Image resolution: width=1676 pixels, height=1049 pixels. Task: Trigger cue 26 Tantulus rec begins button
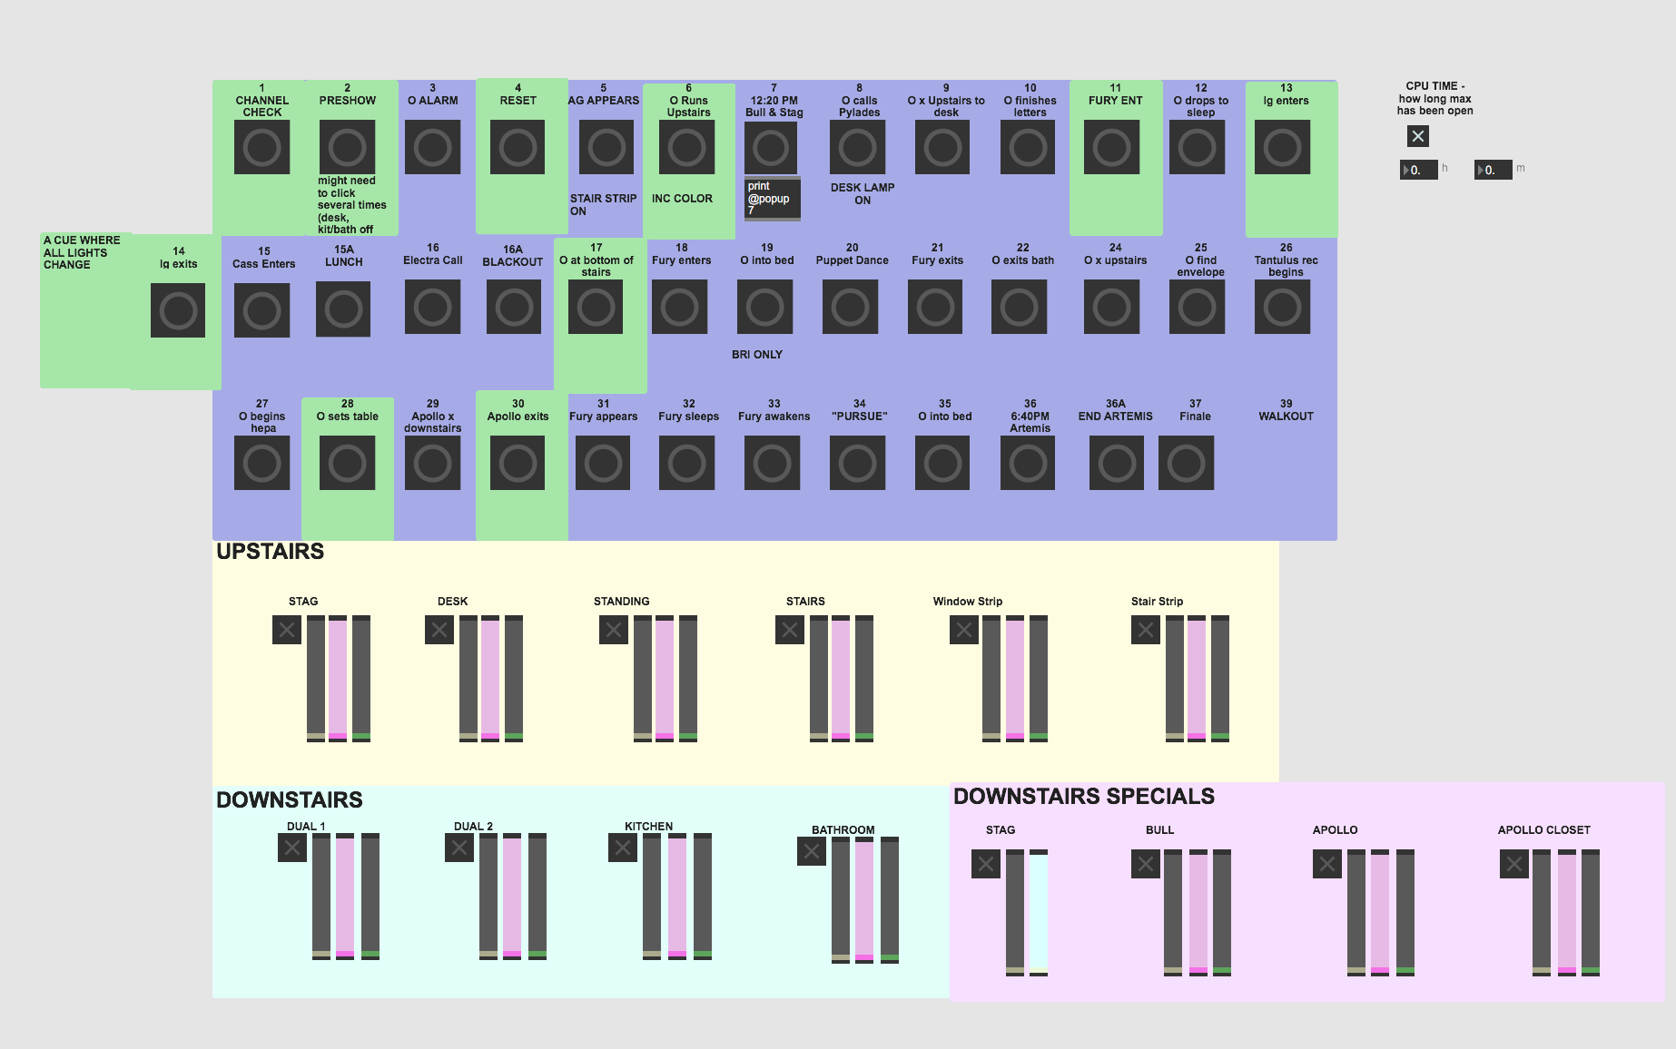click(1282, 307)
